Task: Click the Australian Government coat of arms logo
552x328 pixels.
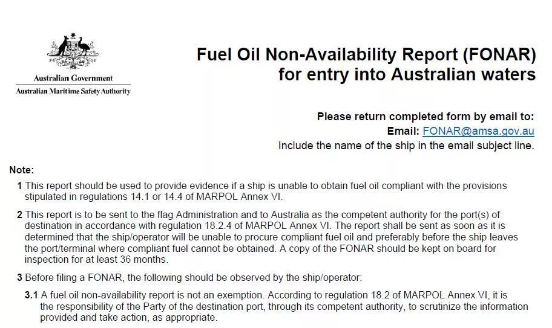Action: [73, 51]
